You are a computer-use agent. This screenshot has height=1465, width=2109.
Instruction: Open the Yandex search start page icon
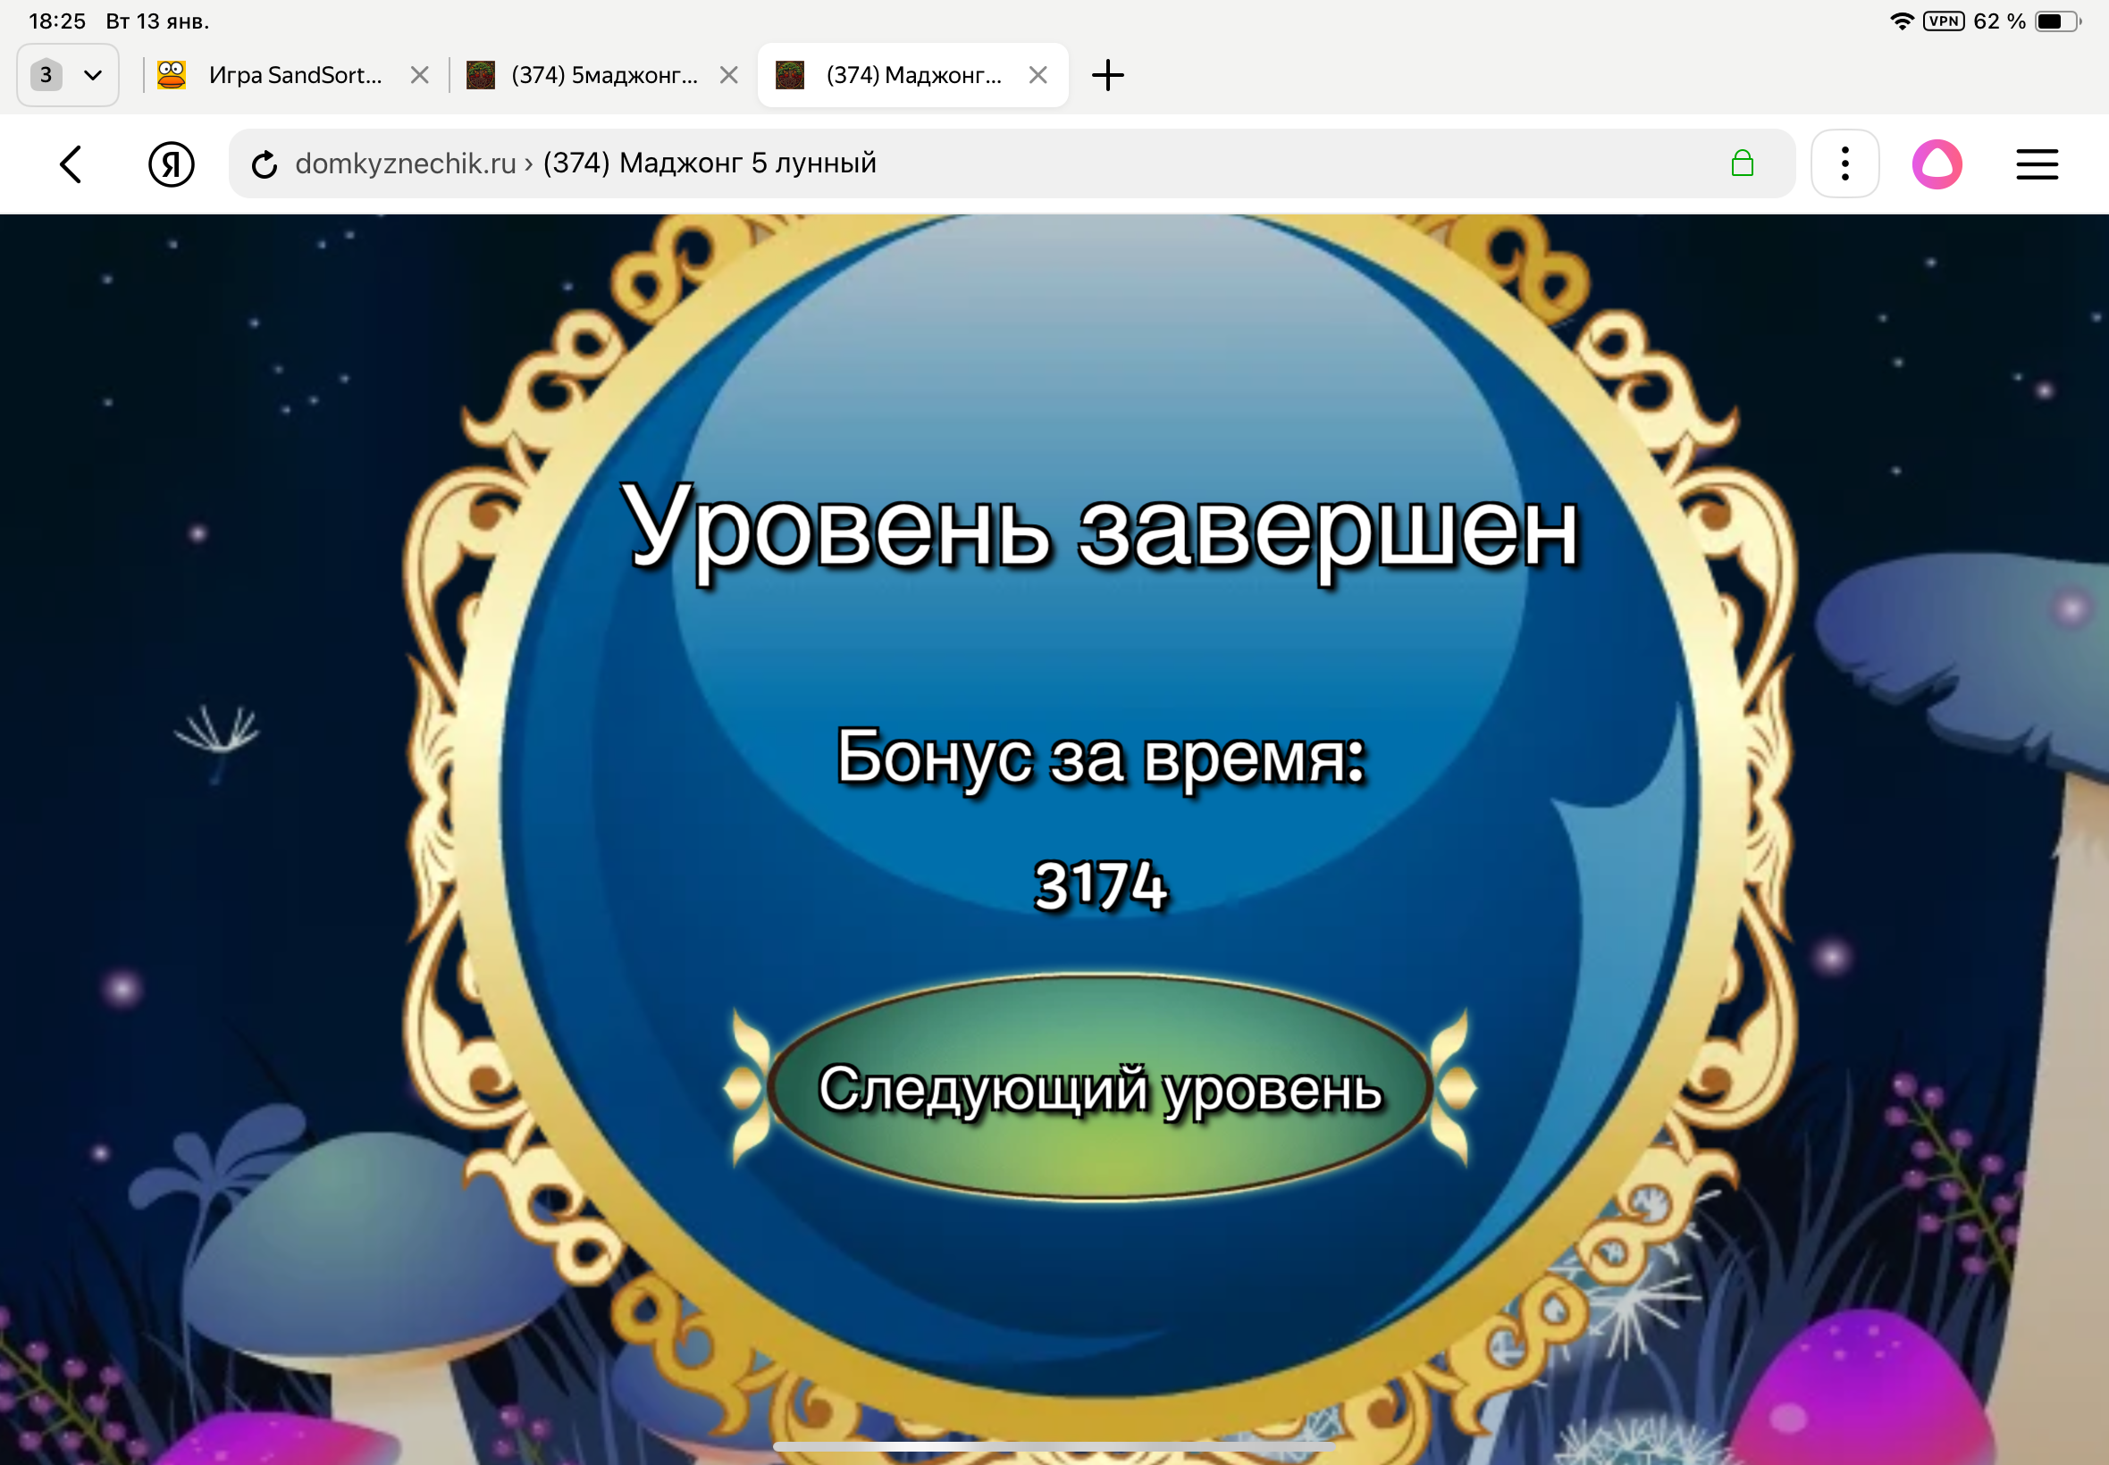click(171, 163)
